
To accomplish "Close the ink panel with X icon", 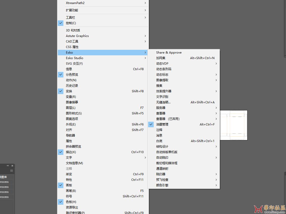I will coord(12,166).
